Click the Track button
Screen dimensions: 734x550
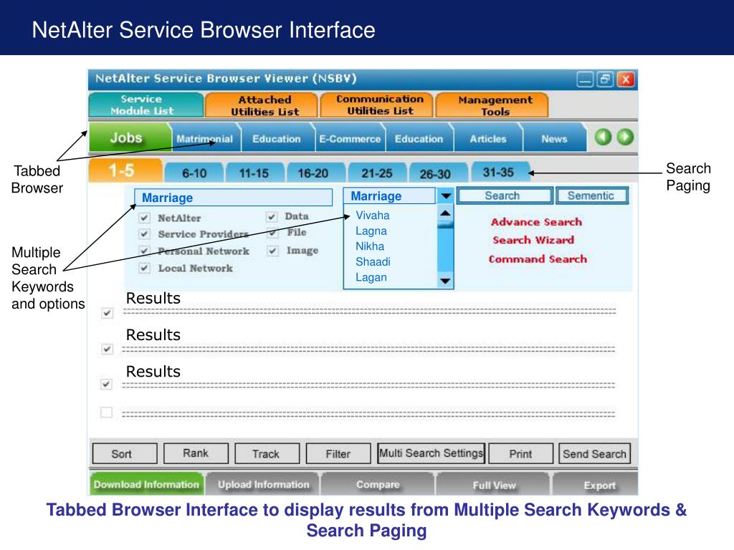point(267,453)
